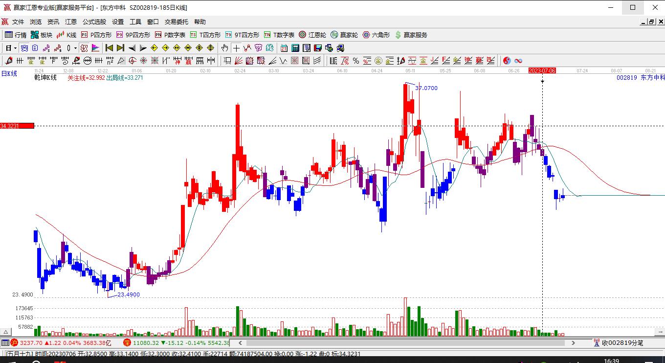Click the 日K线 period label
This screenshot has width=665, height=363.
click(9, 73)
